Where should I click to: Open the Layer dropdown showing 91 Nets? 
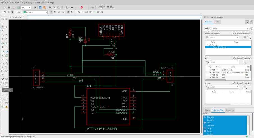pos(35,12)
